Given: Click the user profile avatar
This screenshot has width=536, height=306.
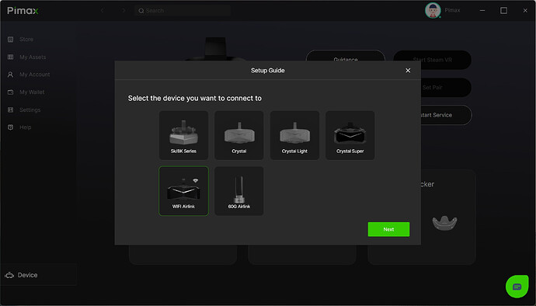Looking at the screenshot, I should click(x=433, y=11).
